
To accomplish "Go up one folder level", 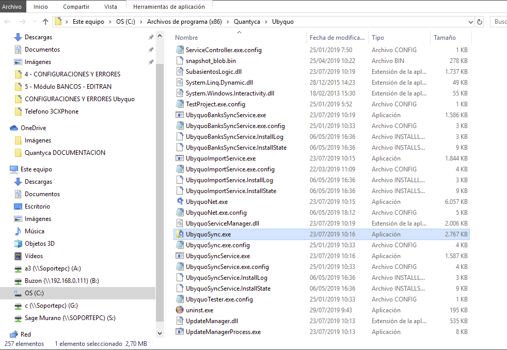I will (45, 22).
